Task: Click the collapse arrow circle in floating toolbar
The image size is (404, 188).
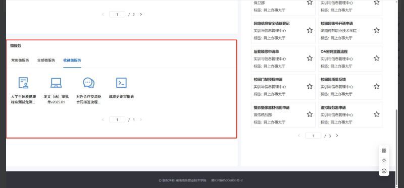Action: pos(384,171)
